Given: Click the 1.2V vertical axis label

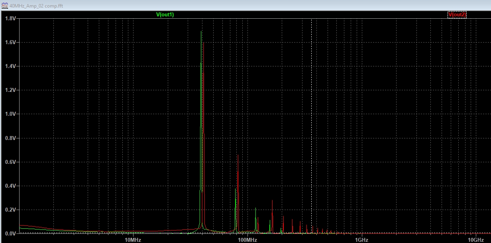Looking at the screenshot, I should click(x=10, y=90).
